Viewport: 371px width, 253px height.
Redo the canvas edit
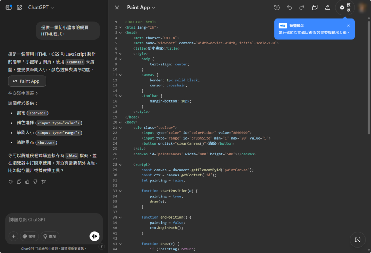[x=302, y=8]
